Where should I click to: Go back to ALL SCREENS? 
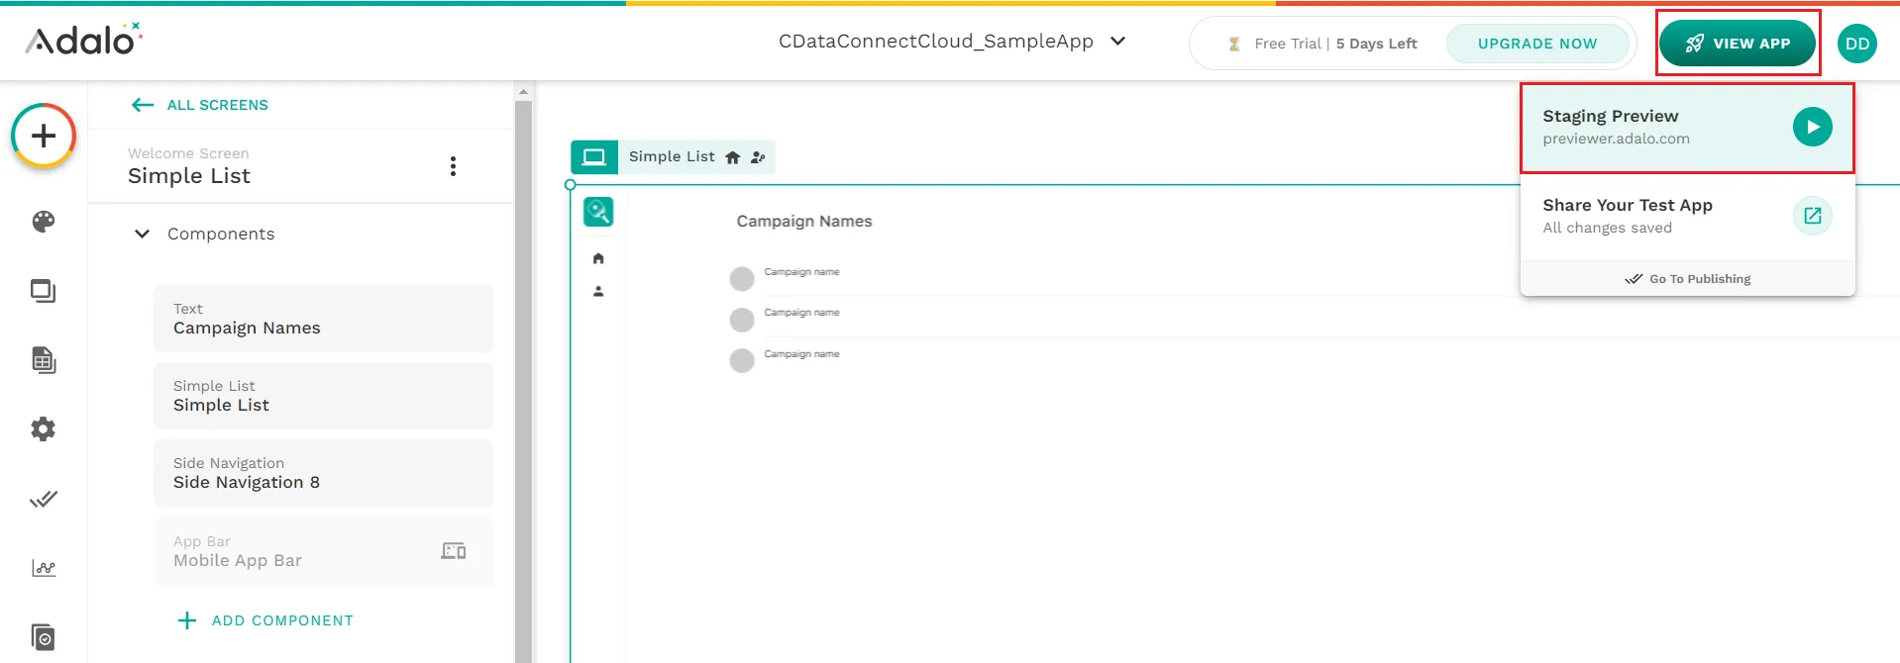tap(200, 105)
